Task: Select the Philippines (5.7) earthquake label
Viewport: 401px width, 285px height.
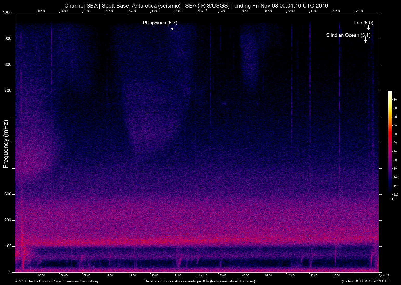Action: (160, 23)
